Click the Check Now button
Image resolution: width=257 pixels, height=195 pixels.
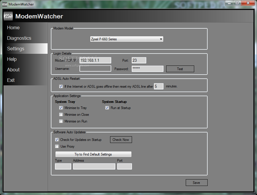click(121, 139)
